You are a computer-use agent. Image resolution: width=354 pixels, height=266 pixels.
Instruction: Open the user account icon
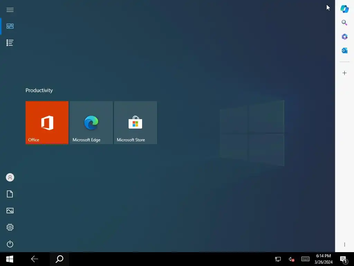point(10,177)
